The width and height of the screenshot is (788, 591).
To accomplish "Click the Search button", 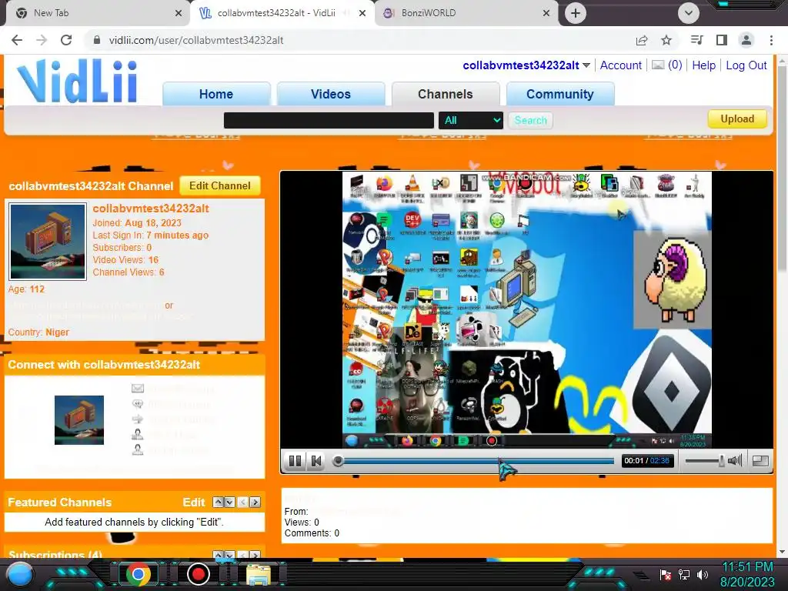I will [530, 120].
